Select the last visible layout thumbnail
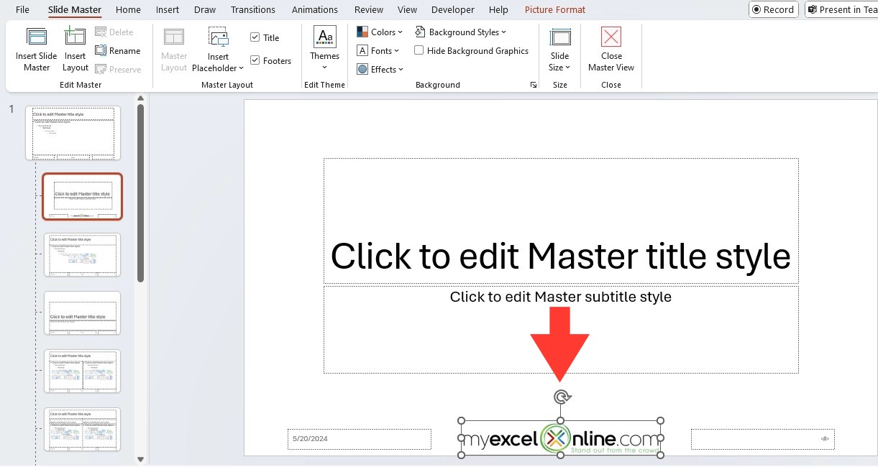This screenshot has width=878, height=467. [83, 429]
